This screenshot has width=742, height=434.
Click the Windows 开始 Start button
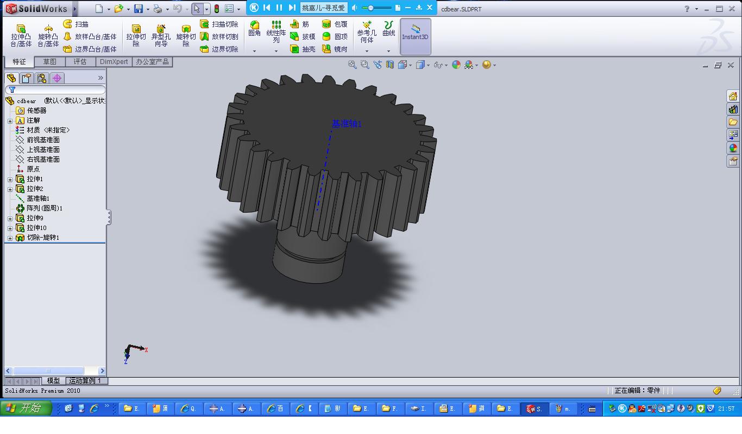[x=26, y=409]
